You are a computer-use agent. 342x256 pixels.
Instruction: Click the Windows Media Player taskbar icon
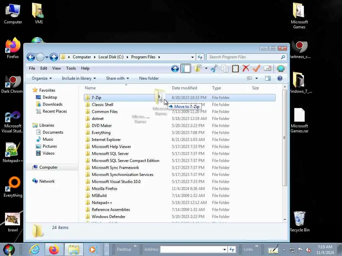[93, 249]
